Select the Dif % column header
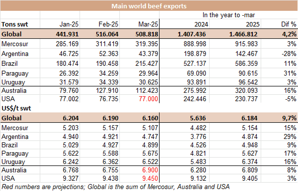This screenshot has width=298, height=191. [289, 25]
